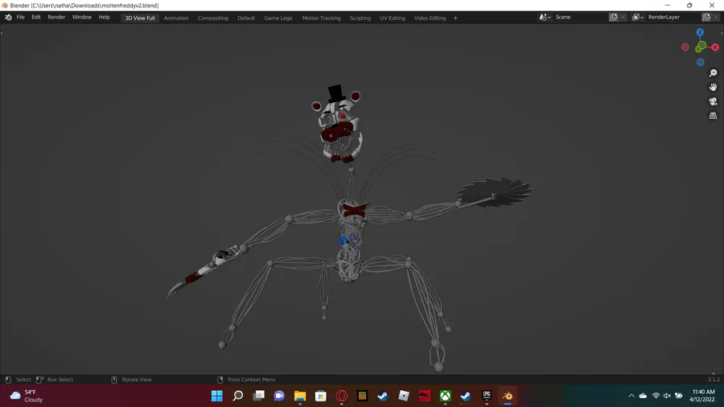This screenshot has height=407, width=724.
Task: Open Windows taskbar Search
Action: pyautogui.click(x=238, y=396)
